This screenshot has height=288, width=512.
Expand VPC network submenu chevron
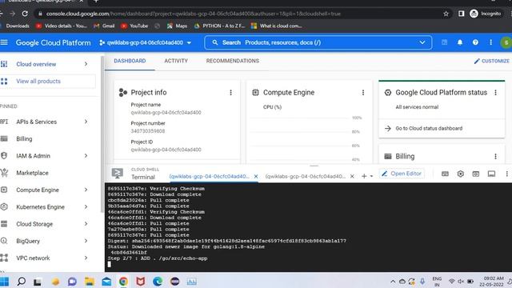click(86, 258)
